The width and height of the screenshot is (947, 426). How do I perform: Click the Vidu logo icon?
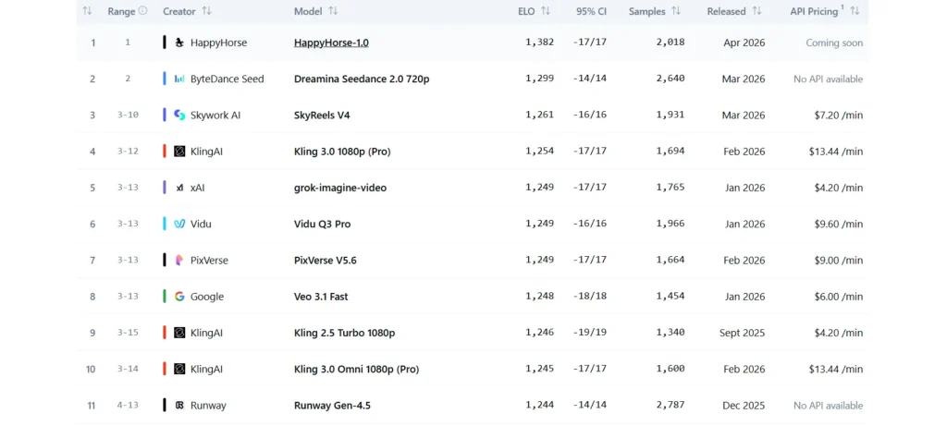pos(179,224)
